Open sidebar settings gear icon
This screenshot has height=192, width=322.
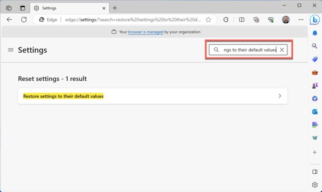tap(315, 185)
